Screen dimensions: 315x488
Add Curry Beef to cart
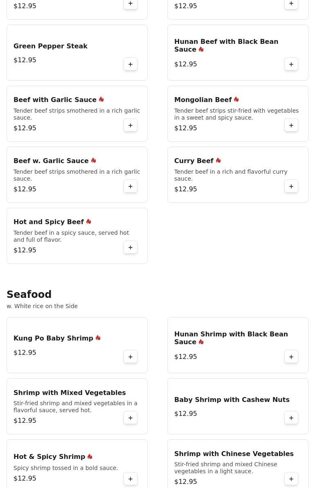tap(291, 186)
